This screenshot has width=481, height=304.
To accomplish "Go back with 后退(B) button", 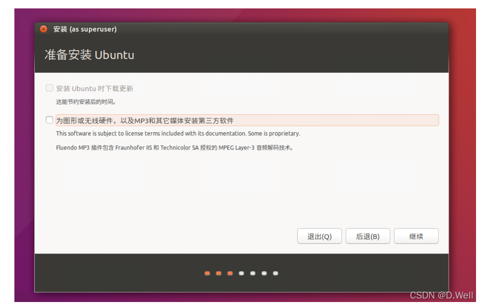I will tap(367, 236).
